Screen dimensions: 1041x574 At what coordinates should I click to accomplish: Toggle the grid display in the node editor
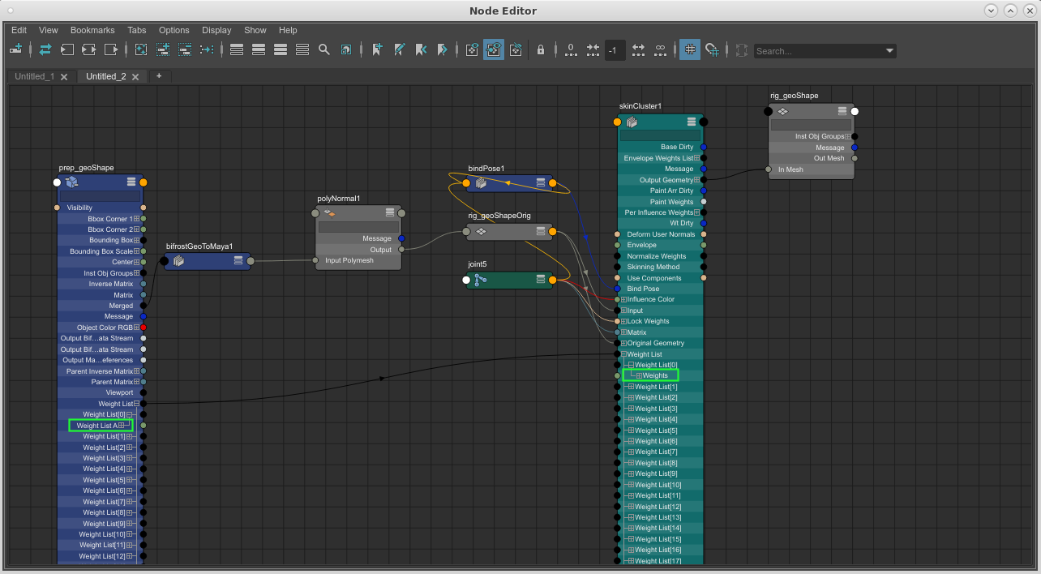coord(690,49)
